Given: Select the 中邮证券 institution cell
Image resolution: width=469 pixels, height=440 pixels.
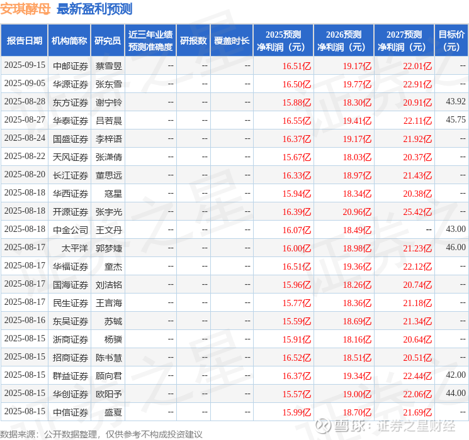Looking at the screenshot, I should 71,66.
